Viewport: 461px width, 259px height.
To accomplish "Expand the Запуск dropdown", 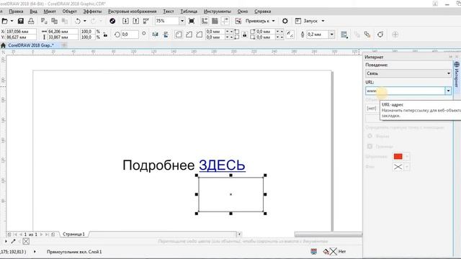I will pyautogui.click(x=323, y=21).
